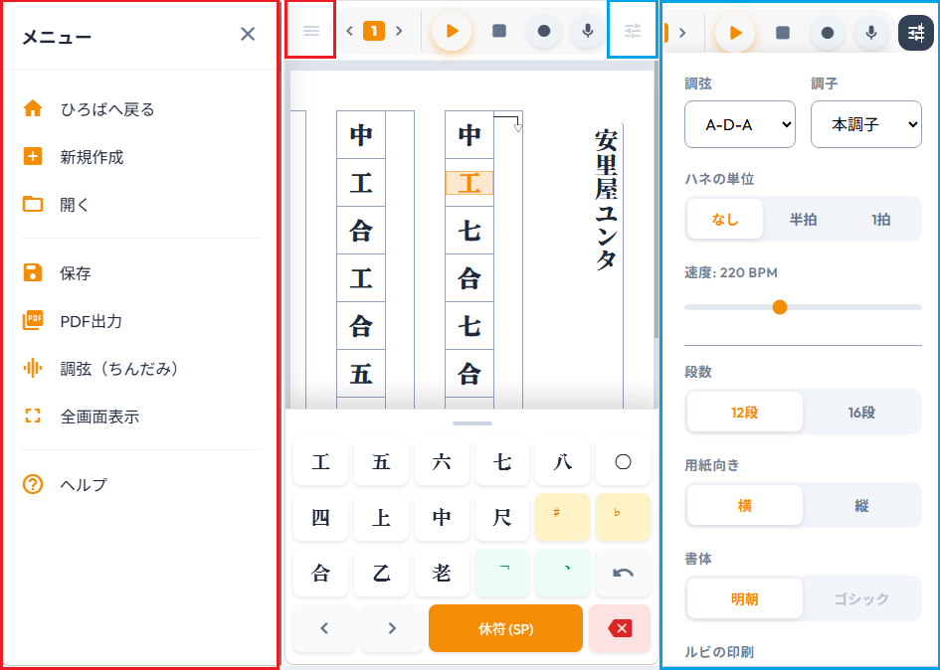Open settings with the light sliders icon
This screenshot has width=940, height=670.
(633, 31)
